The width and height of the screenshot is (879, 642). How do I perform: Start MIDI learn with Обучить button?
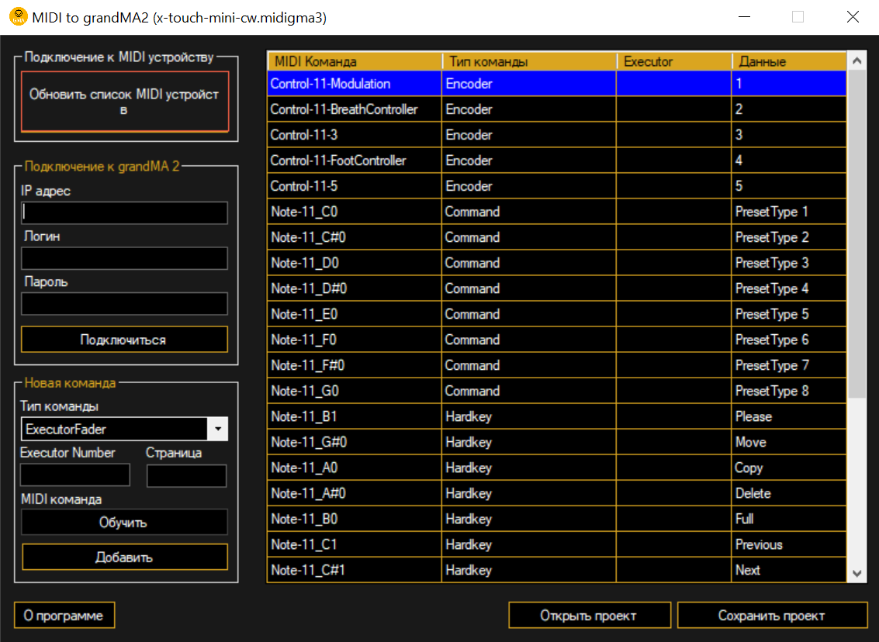point(124,522)
